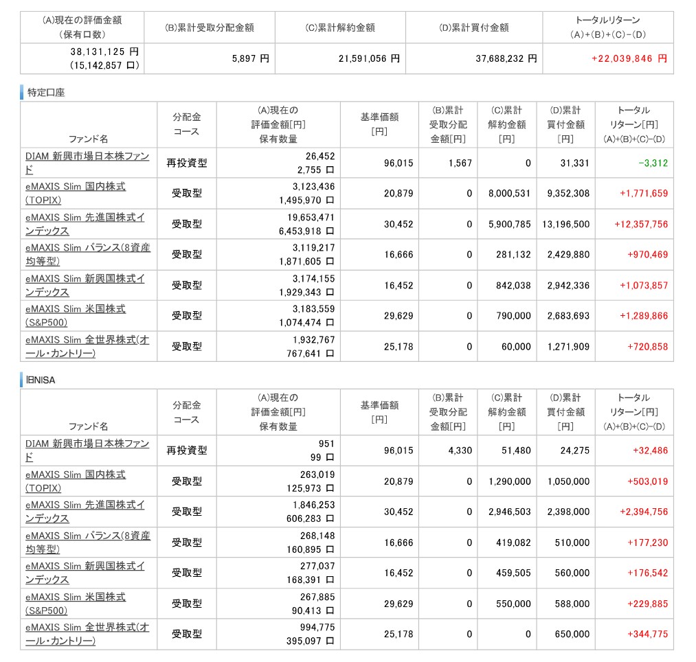
Task: Select distribution amount 4,330 in 旧NISA
Action: point(460,450)
